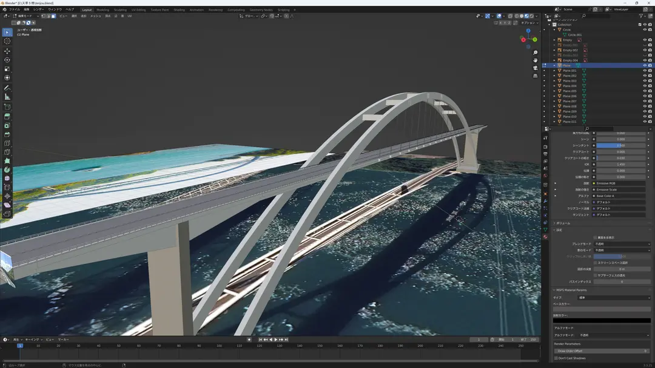Select the Scale tool
Screen dimensions: 655x368
[x=7, y=69]
